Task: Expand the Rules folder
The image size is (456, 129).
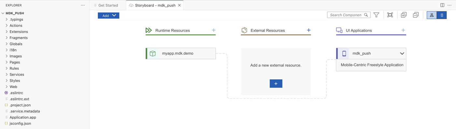Action: click(x=7, y=68)
